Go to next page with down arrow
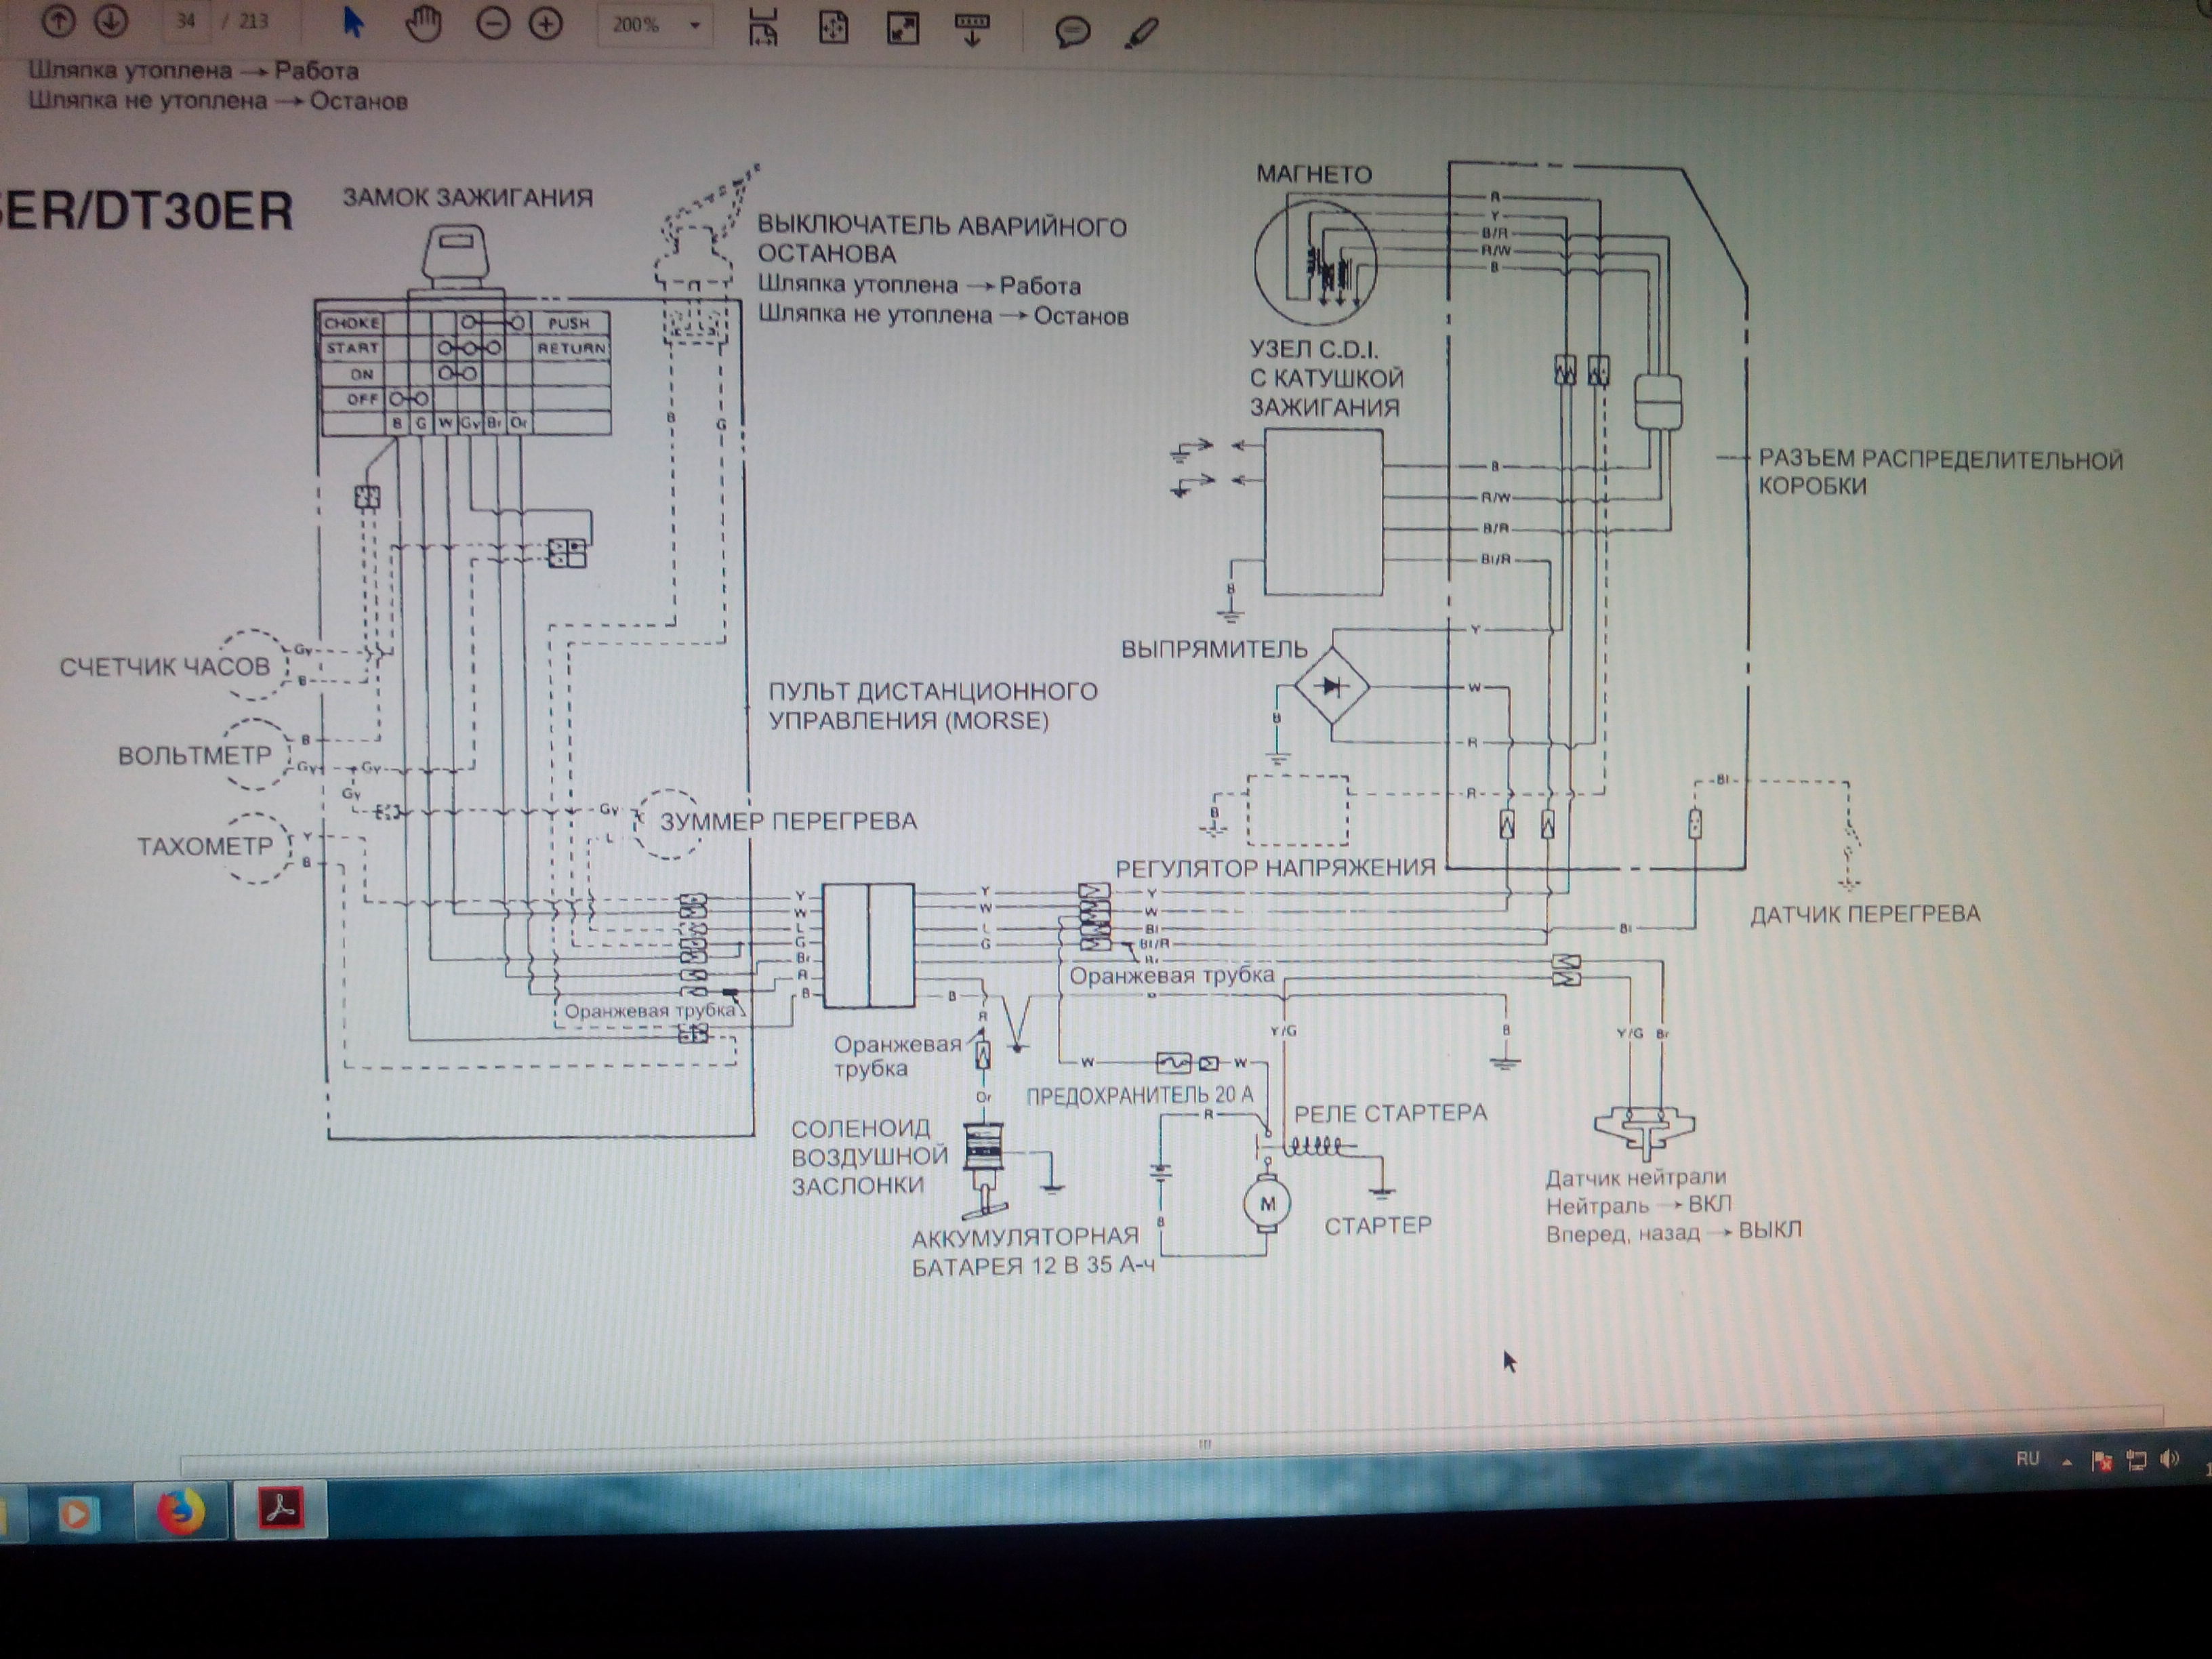Image resolution: width=2212 pixels, height=1659 pixels. (x=111, y=20)
